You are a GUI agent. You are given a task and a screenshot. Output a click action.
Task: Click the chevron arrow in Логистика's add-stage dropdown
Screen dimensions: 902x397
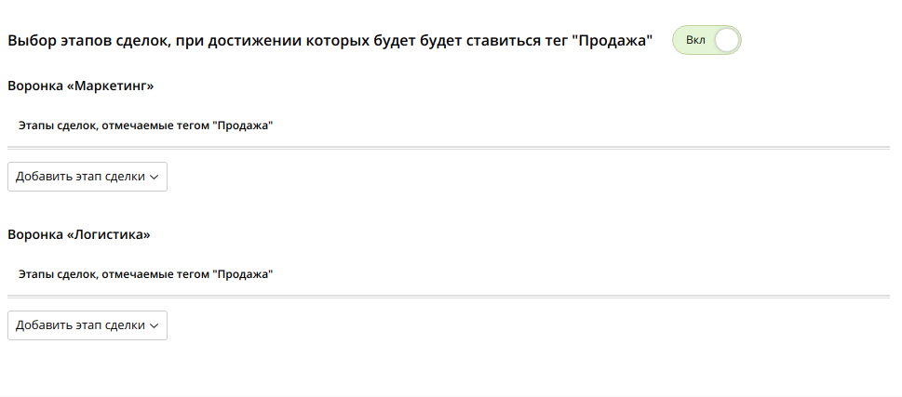(155, 326)
